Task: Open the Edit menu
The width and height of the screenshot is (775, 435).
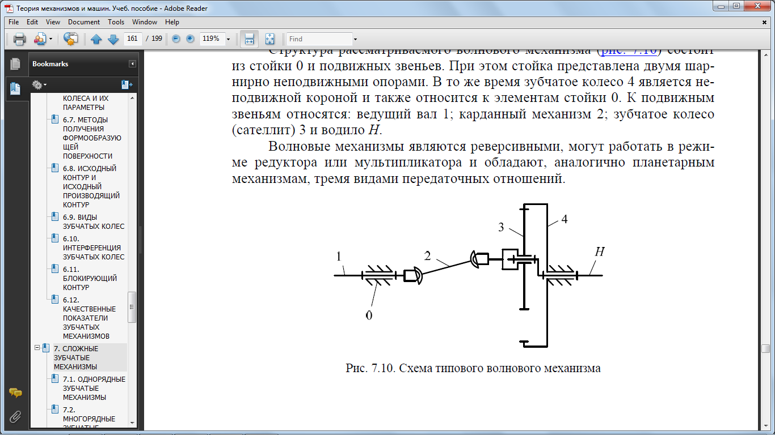Action: (32, 22)
